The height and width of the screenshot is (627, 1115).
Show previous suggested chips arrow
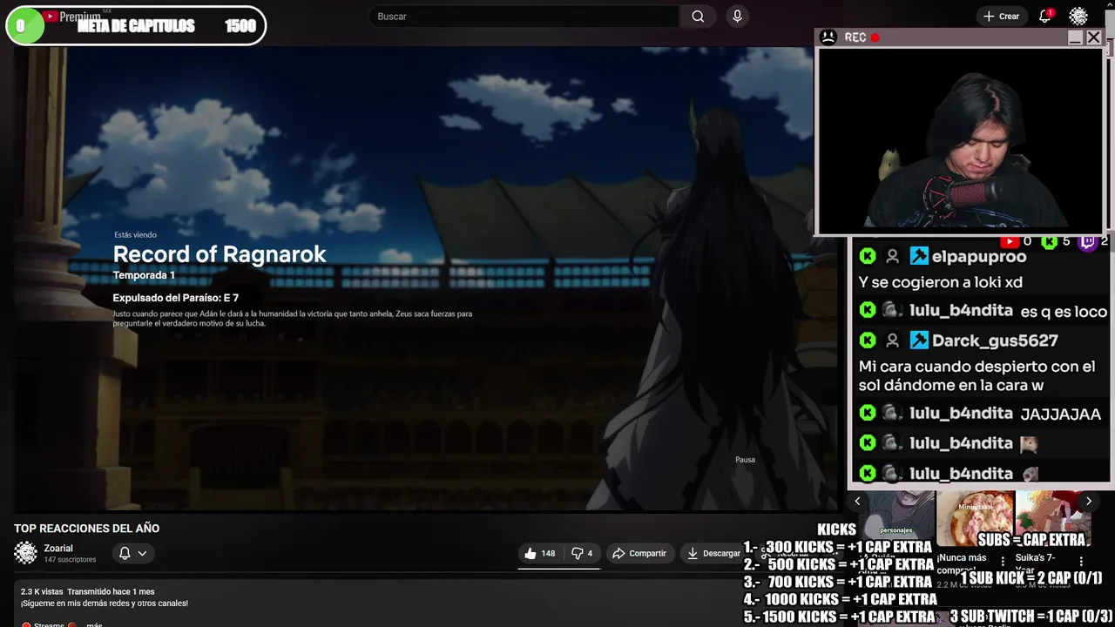[x=857, y=501]
